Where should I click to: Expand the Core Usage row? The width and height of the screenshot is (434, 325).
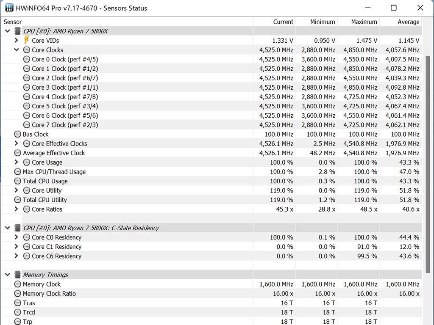pos(17,162)
